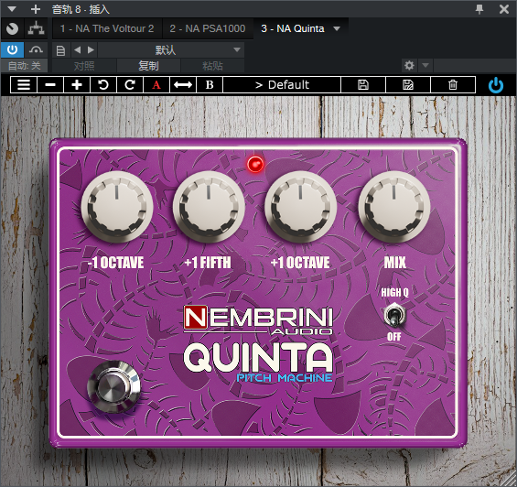Toggle the host plugin activate power button
The image size is (517, 487).
[x=12, y=49]
